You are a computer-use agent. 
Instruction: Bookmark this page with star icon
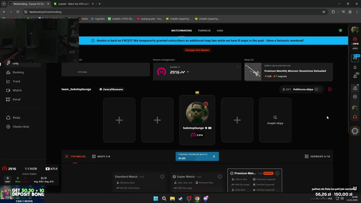[324, 12]
